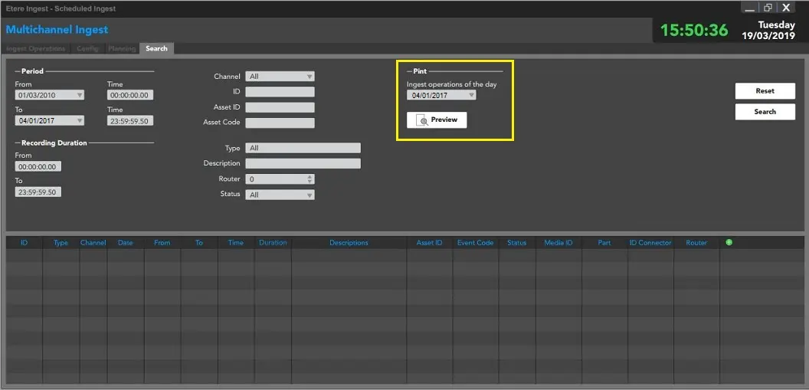The width and height of the screenshot is (809, 390).
Task: Focus the Description text field
Action: coord(303,163)
